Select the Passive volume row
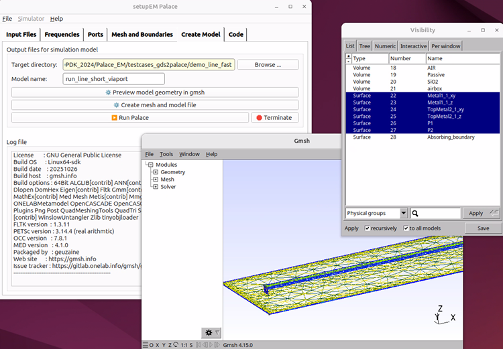The image size is (503, 349). (423, 74)
